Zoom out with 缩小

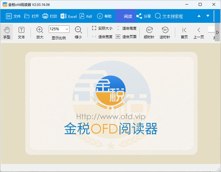coord(78,33)
